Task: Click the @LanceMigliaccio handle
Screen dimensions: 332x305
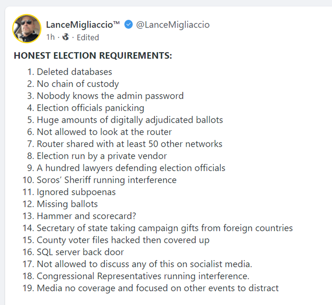Action: (x=173, y=25)
